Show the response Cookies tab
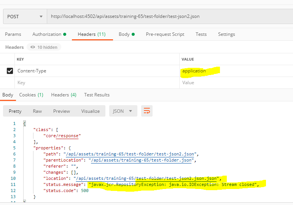Viewport: 293px width, 205px height. point(31,94)
